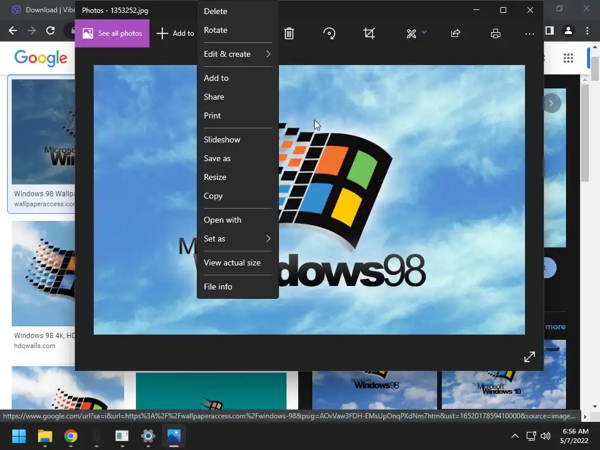Image resolution: width=600 pixels, height=450 pixels.
Task: Open the Microsoft Windows 10 styled thumbnail
Action: click(503, 390)
